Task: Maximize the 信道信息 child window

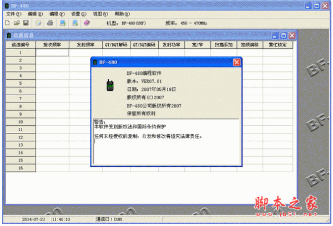Action: [284, 35]
